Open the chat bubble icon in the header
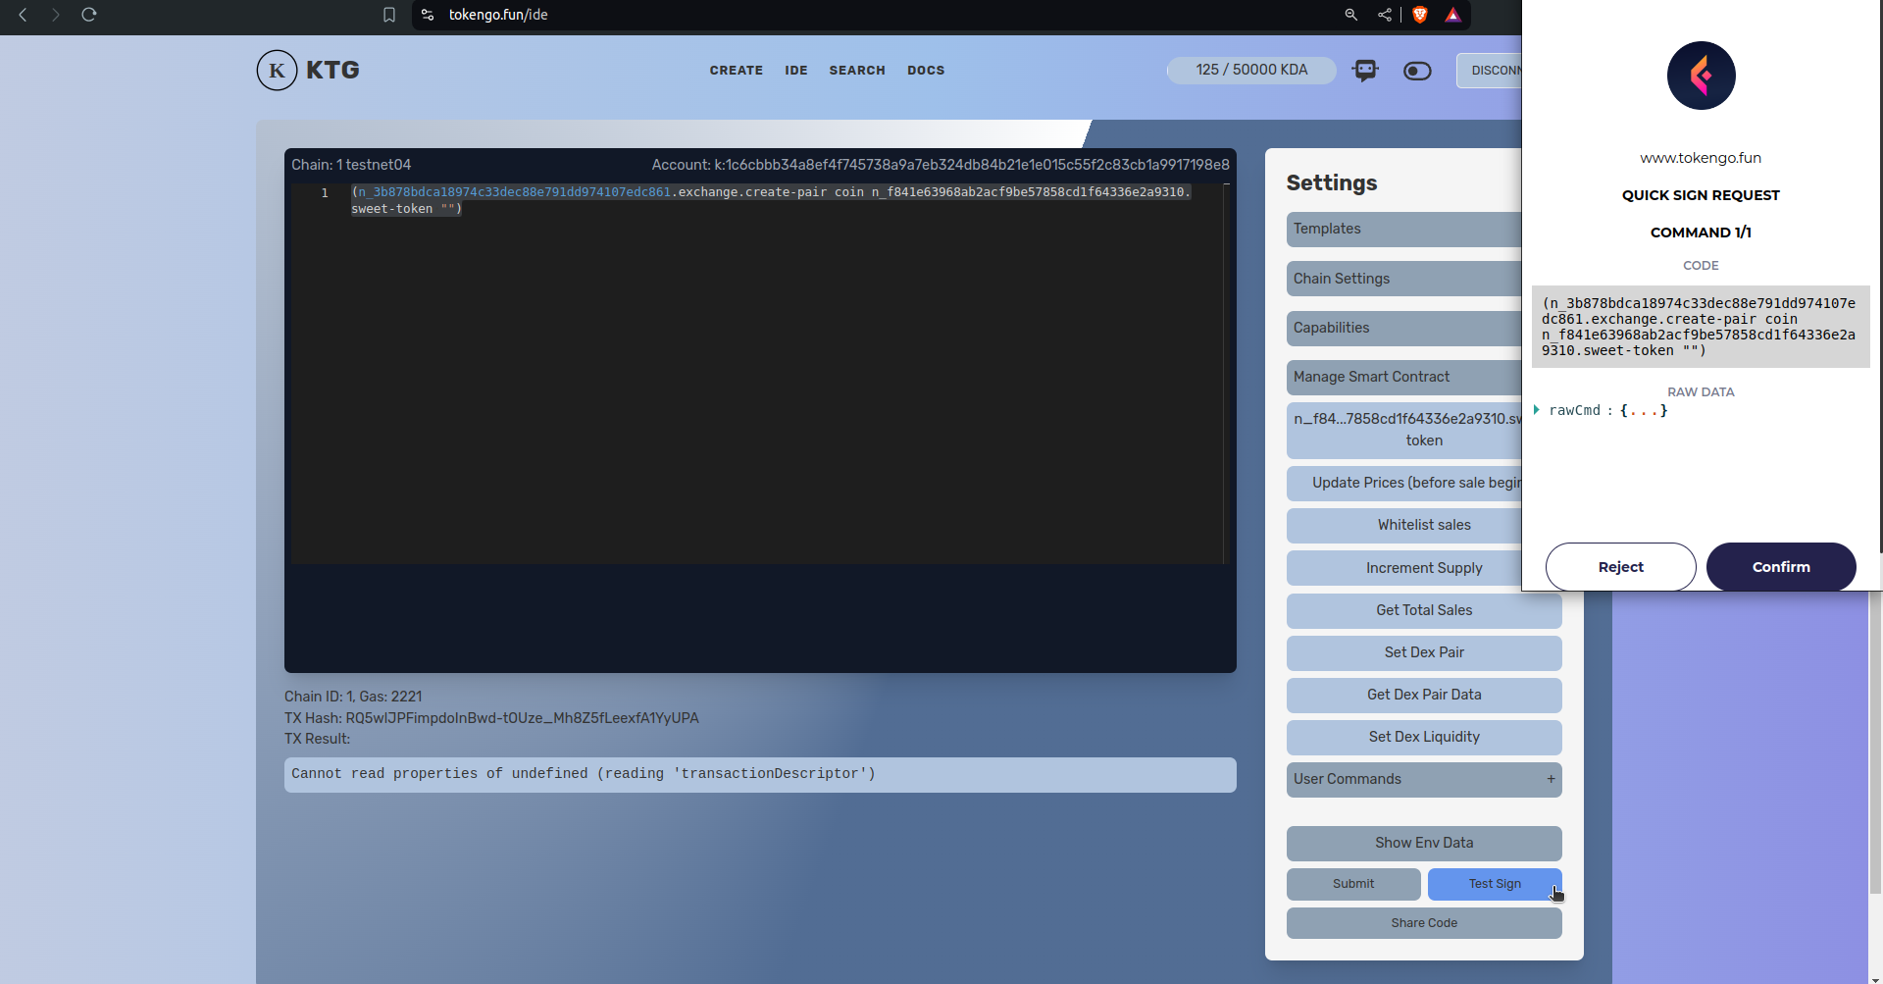Image resolution: width=1883 pixels, height=984 pixels. coord(1365,71)
